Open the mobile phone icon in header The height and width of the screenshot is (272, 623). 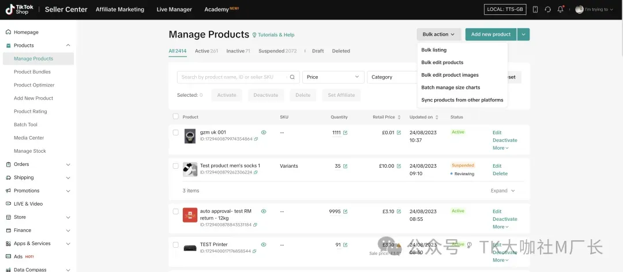point(535,10)
